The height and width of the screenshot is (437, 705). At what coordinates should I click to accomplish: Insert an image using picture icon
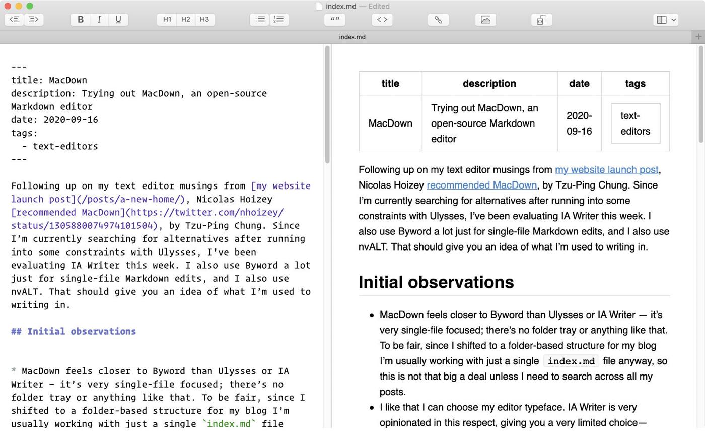tap(485, 20)
